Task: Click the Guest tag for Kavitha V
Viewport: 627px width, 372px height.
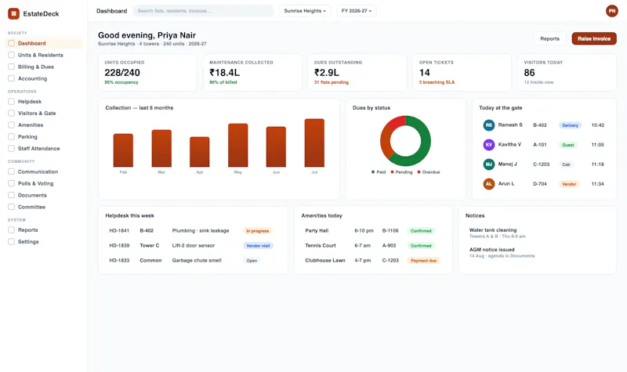Action: pyautogui.click(x=567, y=145)
